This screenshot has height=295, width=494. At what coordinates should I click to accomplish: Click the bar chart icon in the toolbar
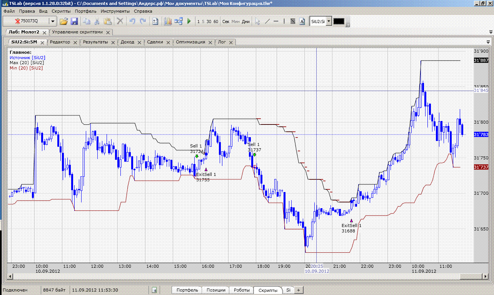point(168,22)
